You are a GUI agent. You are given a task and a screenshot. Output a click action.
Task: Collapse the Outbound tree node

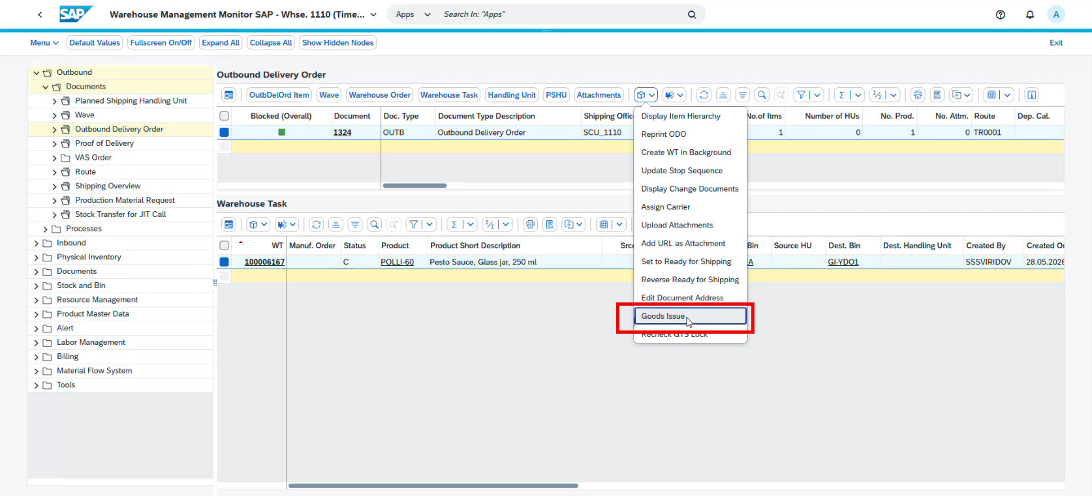[x=37, y=72]
